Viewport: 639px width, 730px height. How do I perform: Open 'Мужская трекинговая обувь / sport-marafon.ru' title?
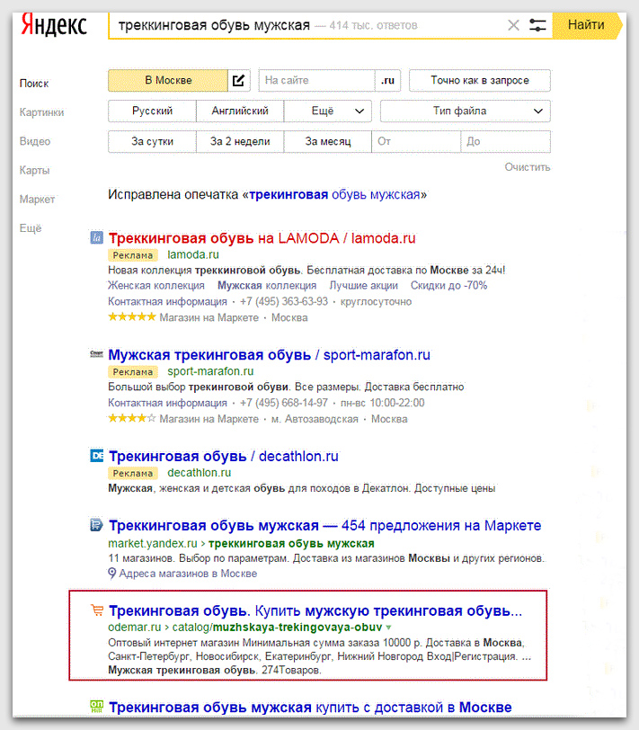(x=269, y=355)
